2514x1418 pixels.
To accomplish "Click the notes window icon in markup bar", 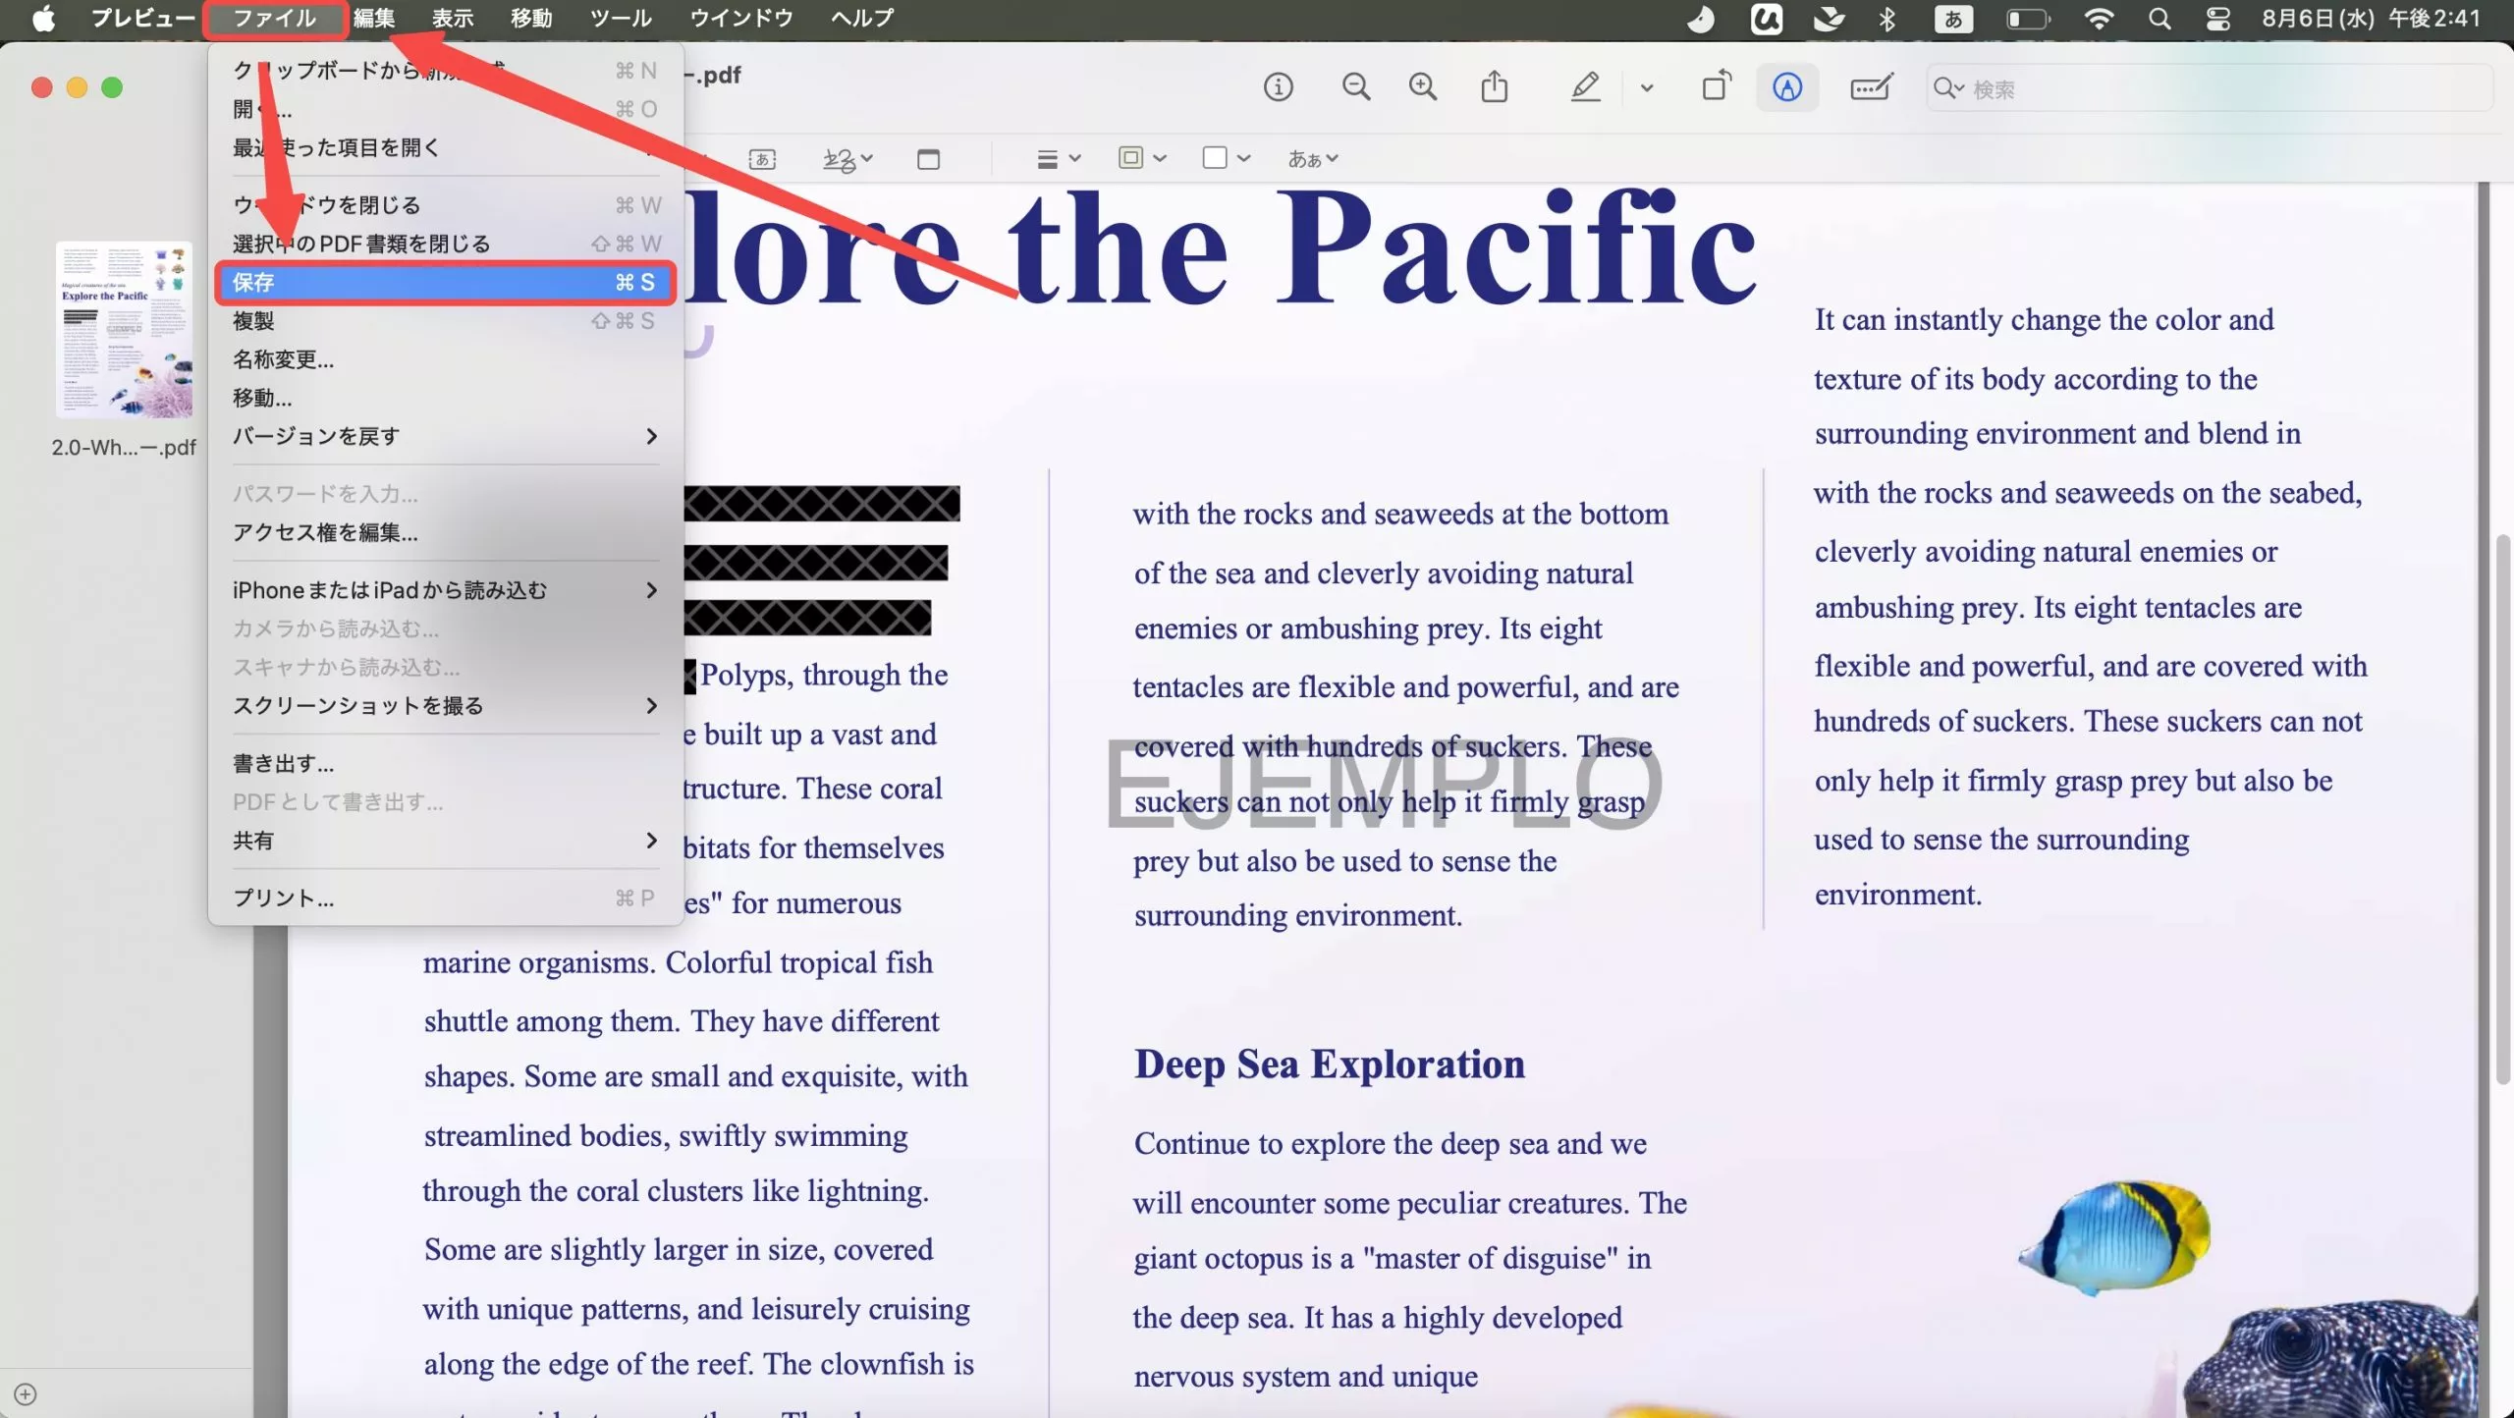I will click(928, 159).
